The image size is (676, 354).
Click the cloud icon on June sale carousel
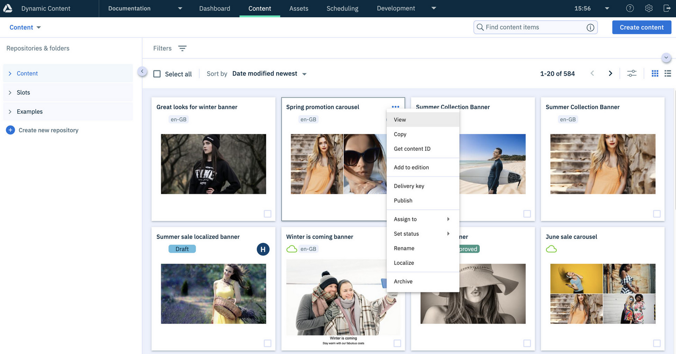click(551, 249)
